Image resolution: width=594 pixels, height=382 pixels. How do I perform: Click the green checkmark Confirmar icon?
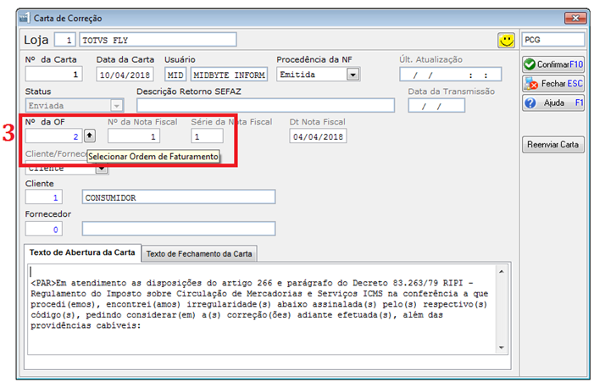pyautogui.click(x=530, y=64)
